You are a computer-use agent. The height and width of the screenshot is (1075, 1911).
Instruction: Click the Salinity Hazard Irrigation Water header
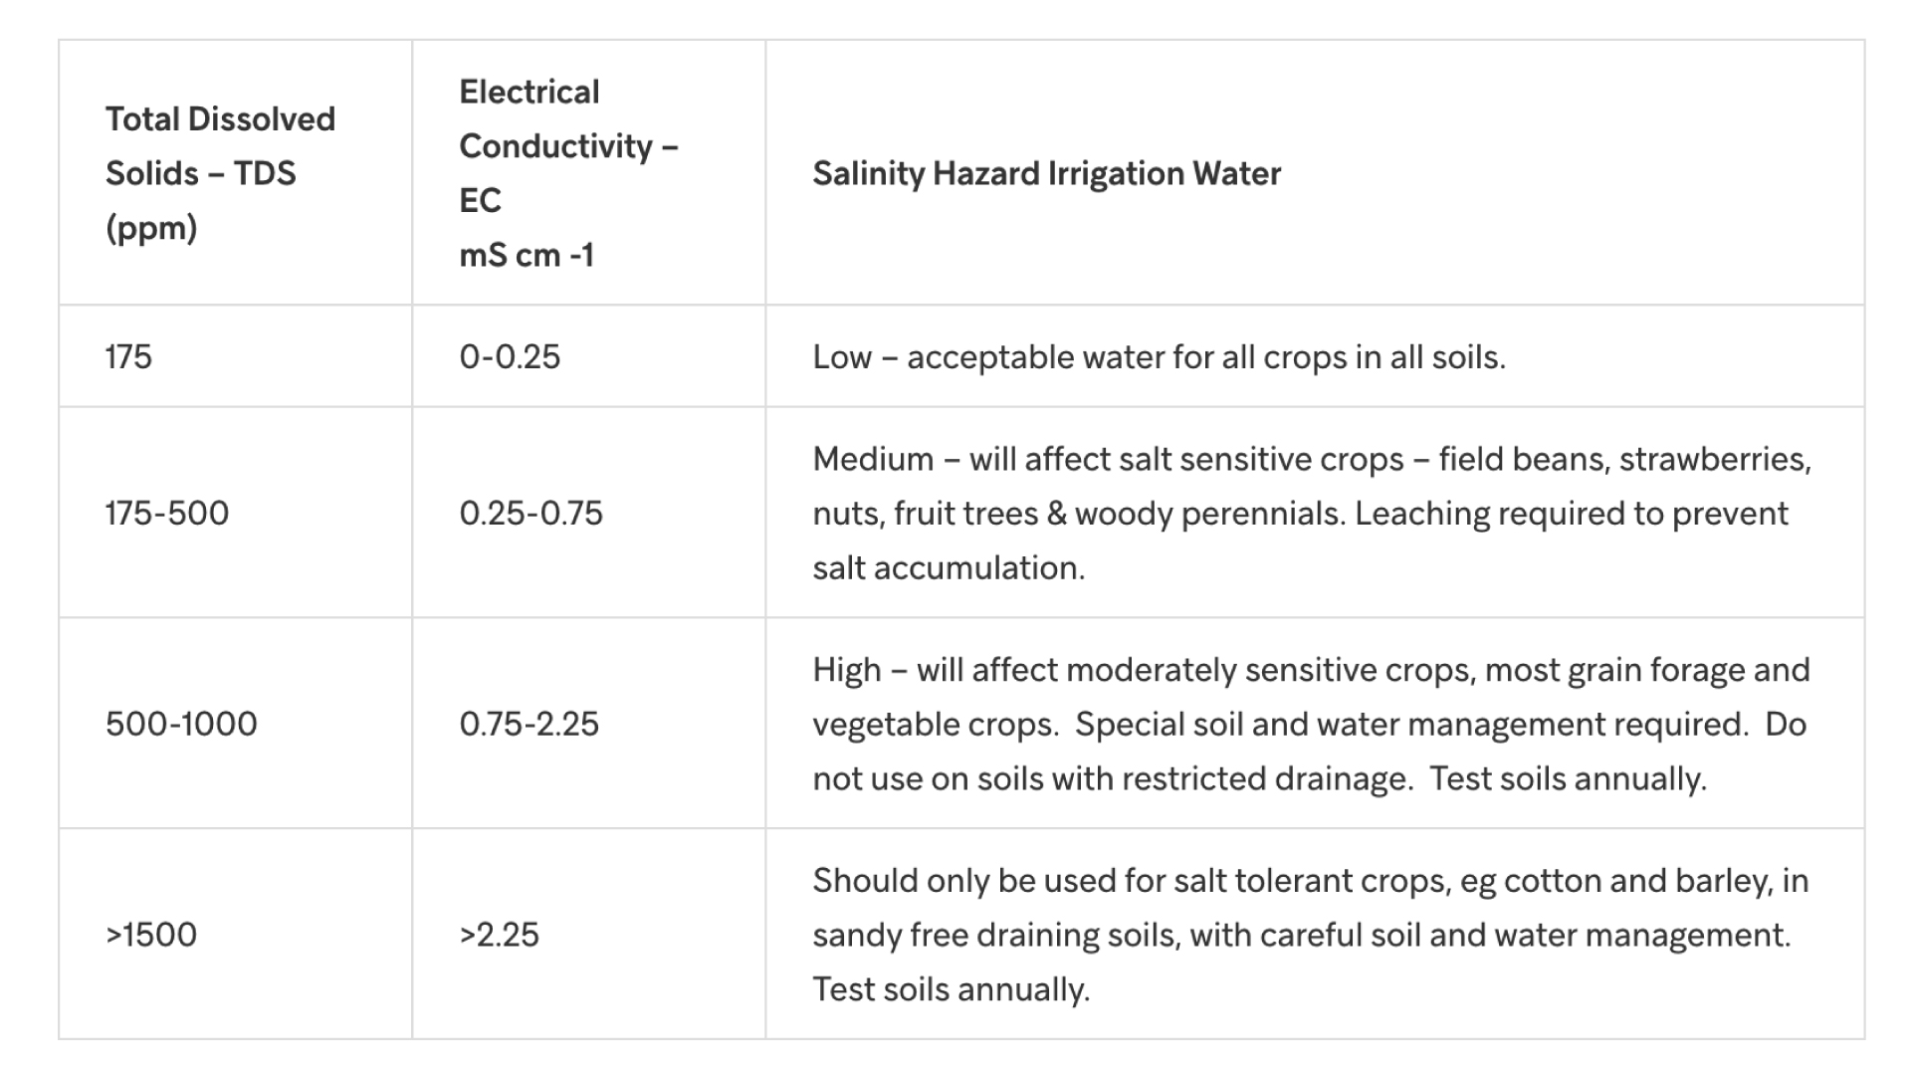[1315, 172]
